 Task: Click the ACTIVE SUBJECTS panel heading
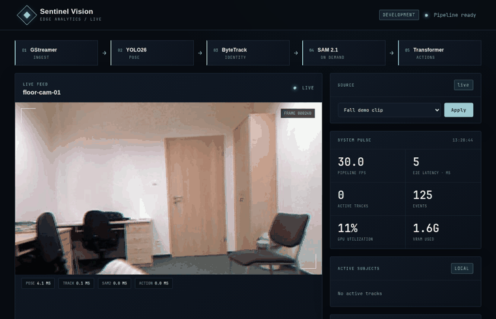[x=358, y=268]
